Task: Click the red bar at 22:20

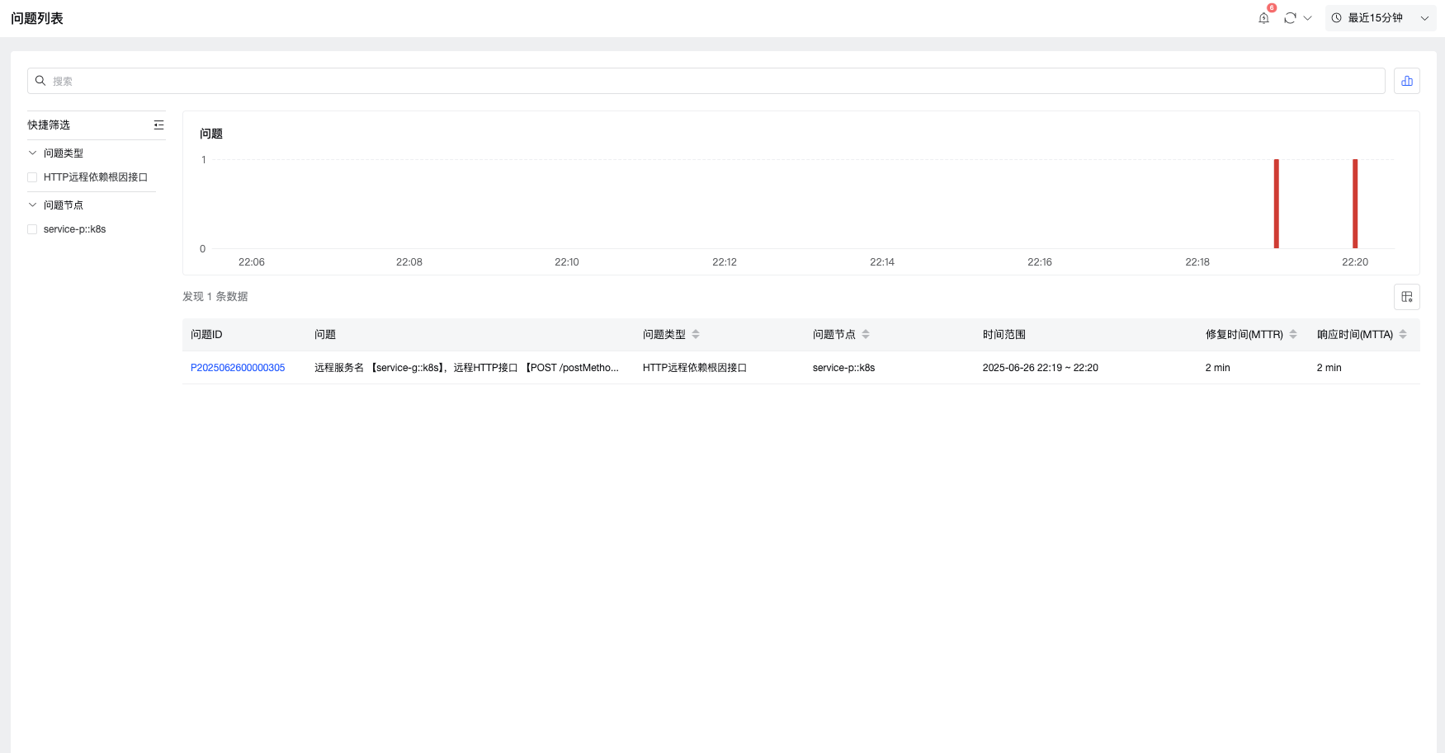Action: pos(1355,204)
